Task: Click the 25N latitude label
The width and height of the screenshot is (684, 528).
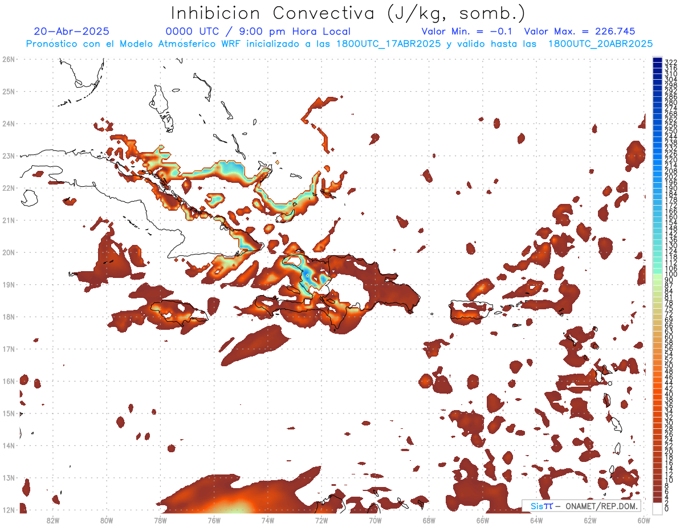Action: 9,91
